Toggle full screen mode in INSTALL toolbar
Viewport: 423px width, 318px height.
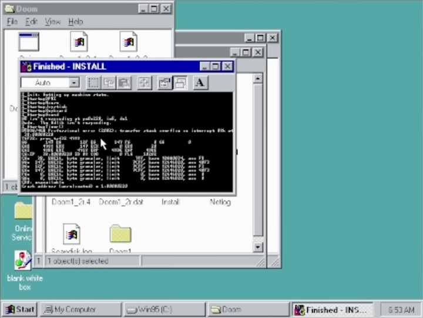(145, 83)
